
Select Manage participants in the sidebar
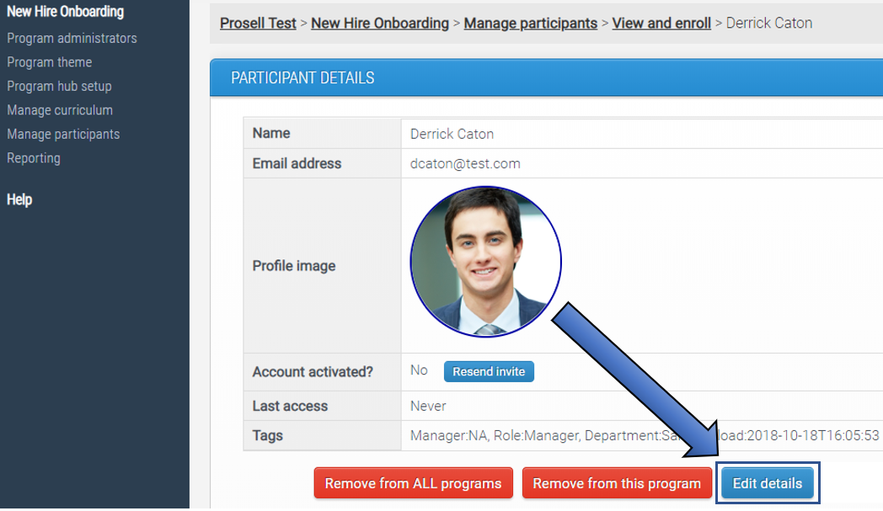pyautogui.click(x=63, y=134)
